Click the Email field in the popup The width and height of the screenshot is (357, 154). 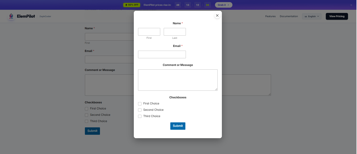click(x=162, y=54)
